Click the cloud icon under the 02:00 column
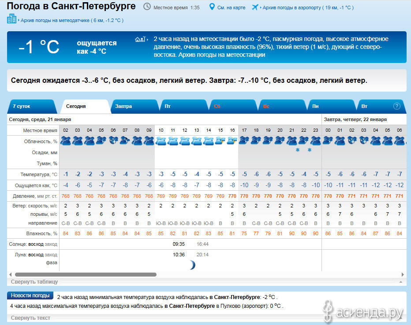The width and height of the screenshot is (411, 325). click(65, 140)
